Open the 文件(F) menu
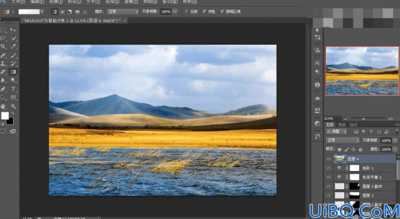The width and height of the screenshot is (400, 219). (x=18, y=2)
